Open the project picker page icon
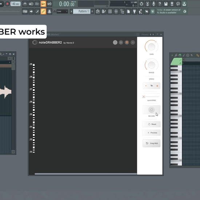 tap(128, 12)
